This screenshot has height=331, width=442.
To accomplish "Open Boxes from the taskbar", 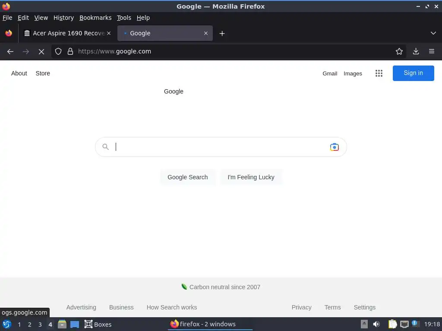I will click(98, 324).
